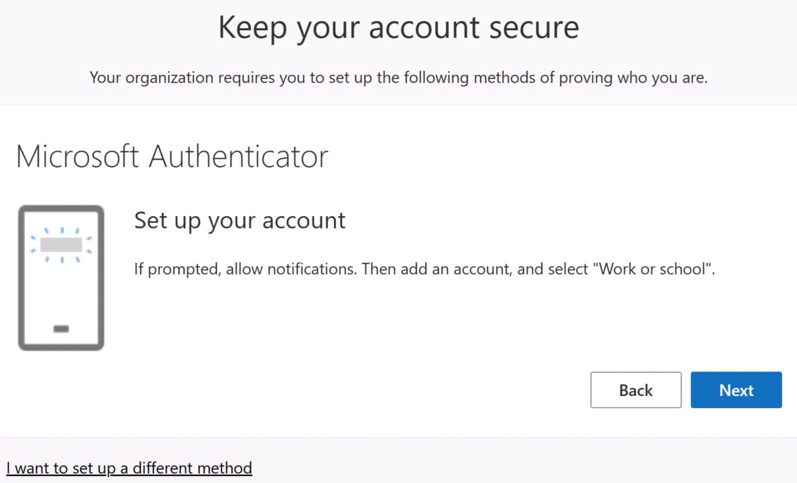Select the "Set up your account" subheading

[240, 220]
